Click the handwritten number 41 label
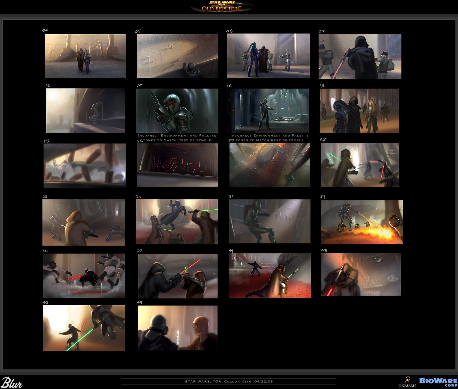 pos(231,250)
